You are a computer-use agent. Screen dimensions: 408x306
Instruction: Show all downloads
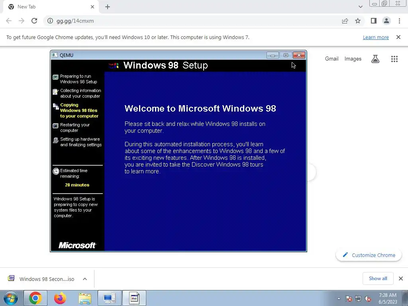click(378, 279)
